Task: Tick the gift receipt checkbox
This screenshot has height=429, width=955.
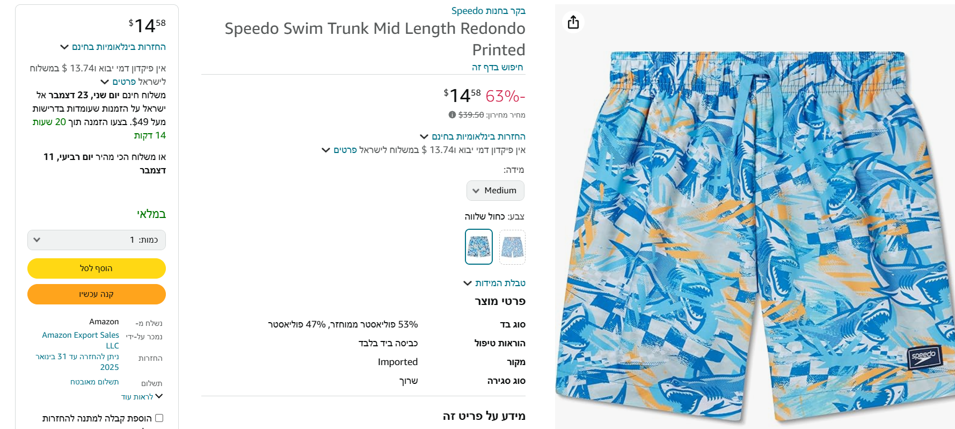Action: (x=159, y=418)
